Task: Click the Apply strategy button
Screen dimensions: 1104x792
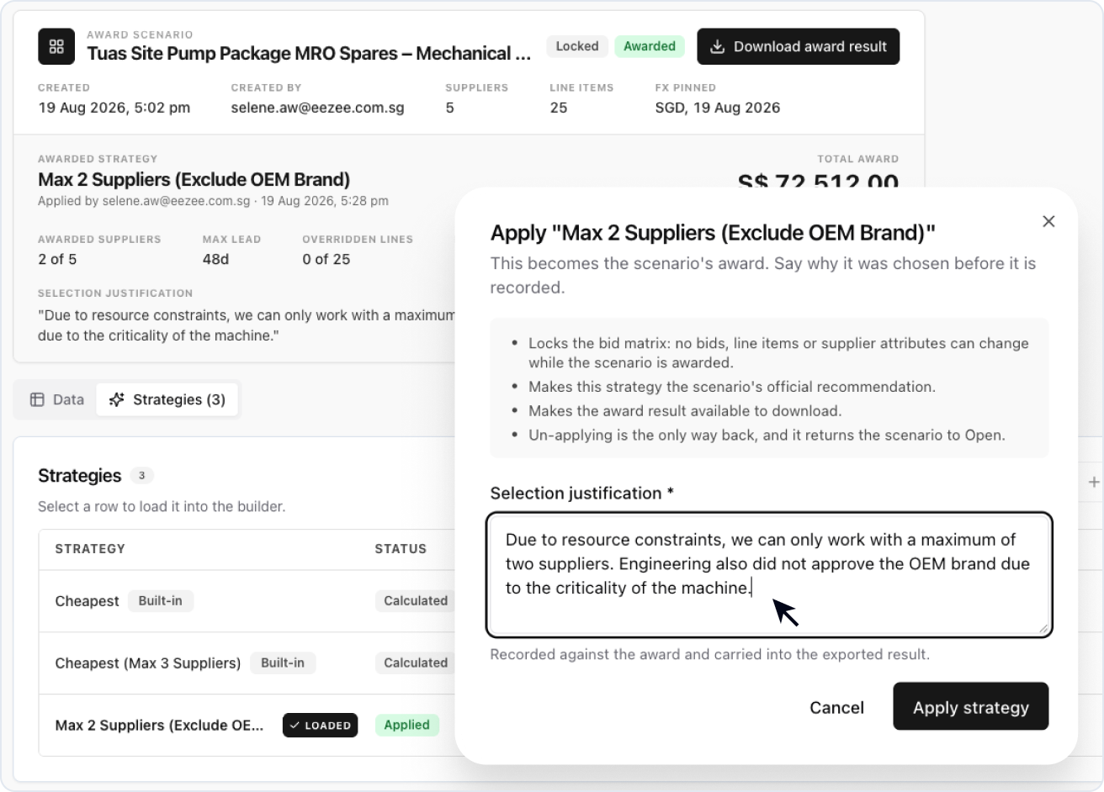Action: pyautogui.click(x=970, y=707)
